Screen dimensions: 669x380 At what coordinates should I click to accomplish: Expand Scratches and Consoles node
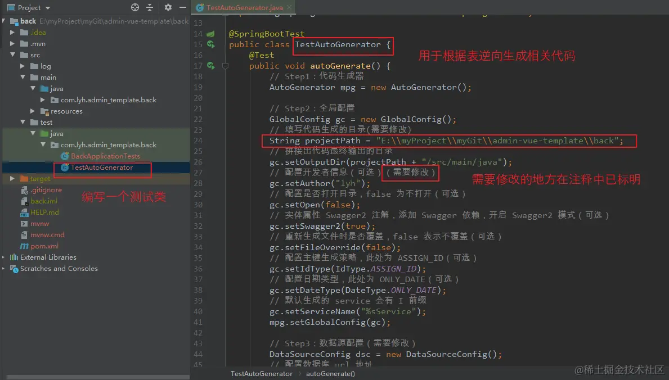point(4,269)
